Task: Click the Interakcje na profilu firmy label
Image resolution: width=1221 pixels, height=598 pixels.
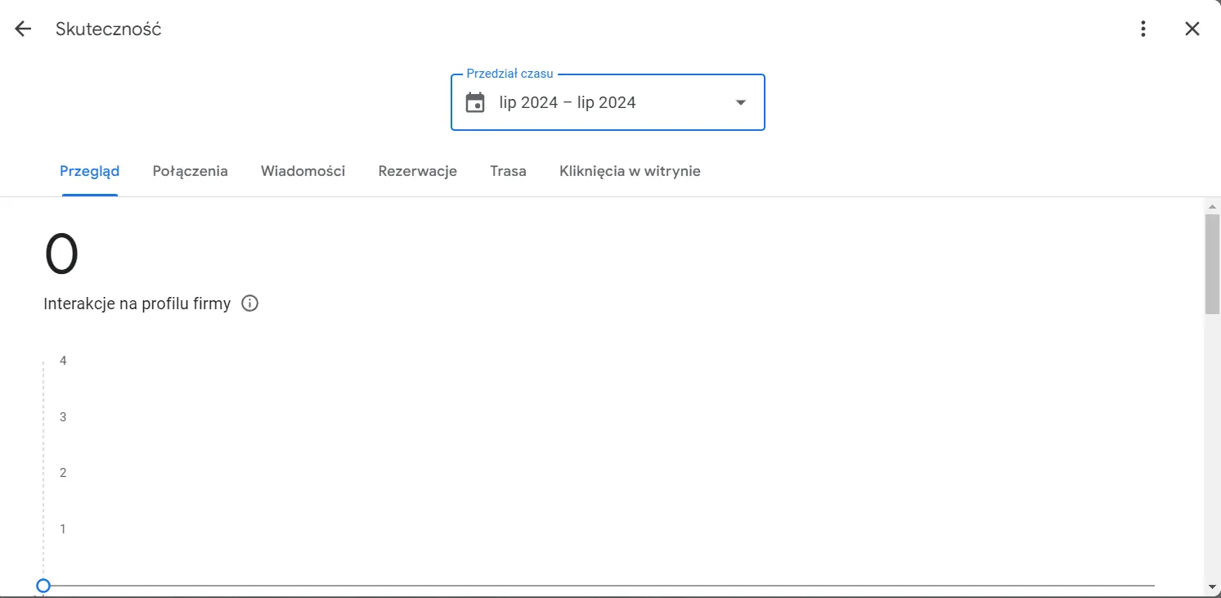Action: pos(137,303)
